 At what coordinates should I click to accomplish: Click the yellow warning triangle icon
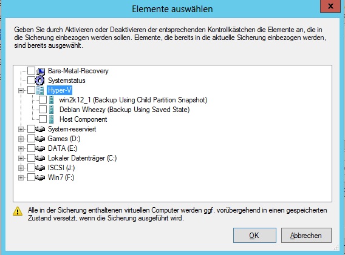tap(18, 211)
